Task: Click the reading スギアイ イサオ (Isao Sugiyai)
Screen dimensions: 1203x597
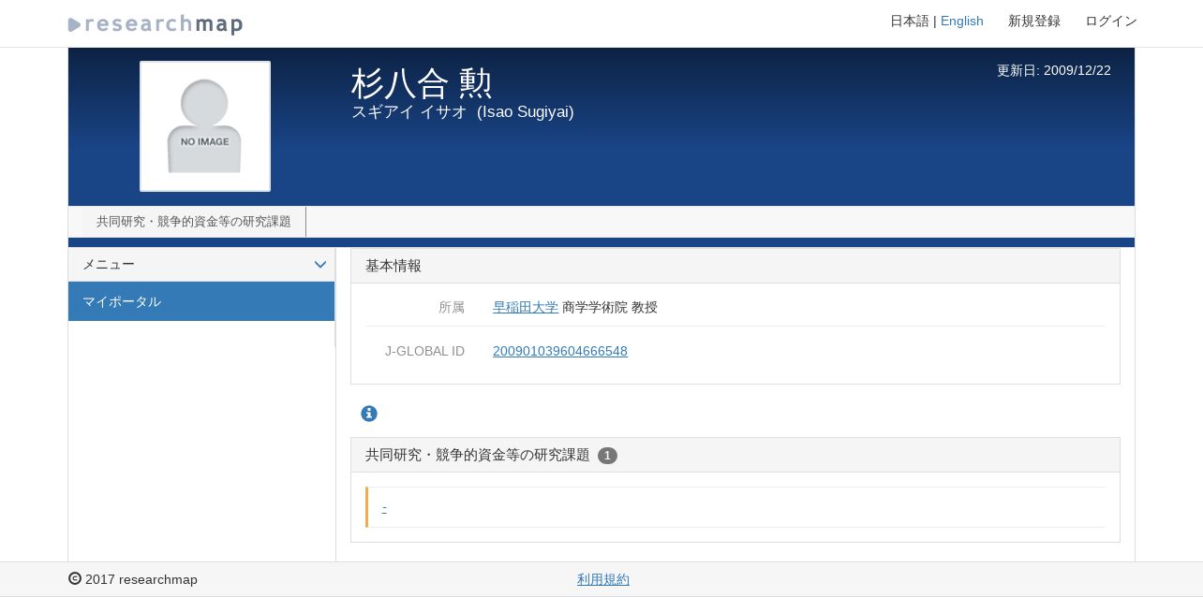Action: point(463,112)
